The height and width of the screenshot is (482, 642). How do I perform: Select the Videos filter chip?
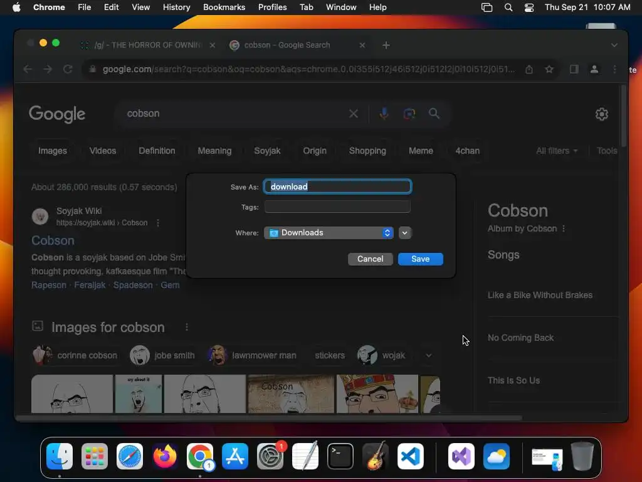click(103, 151)
